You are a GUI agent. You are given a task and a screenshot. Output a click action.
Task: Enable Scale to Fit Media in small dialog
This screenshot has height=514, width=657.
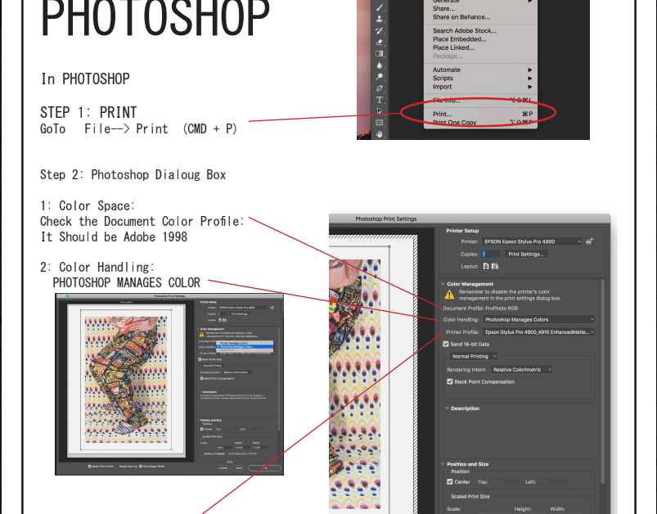(201, 453)
